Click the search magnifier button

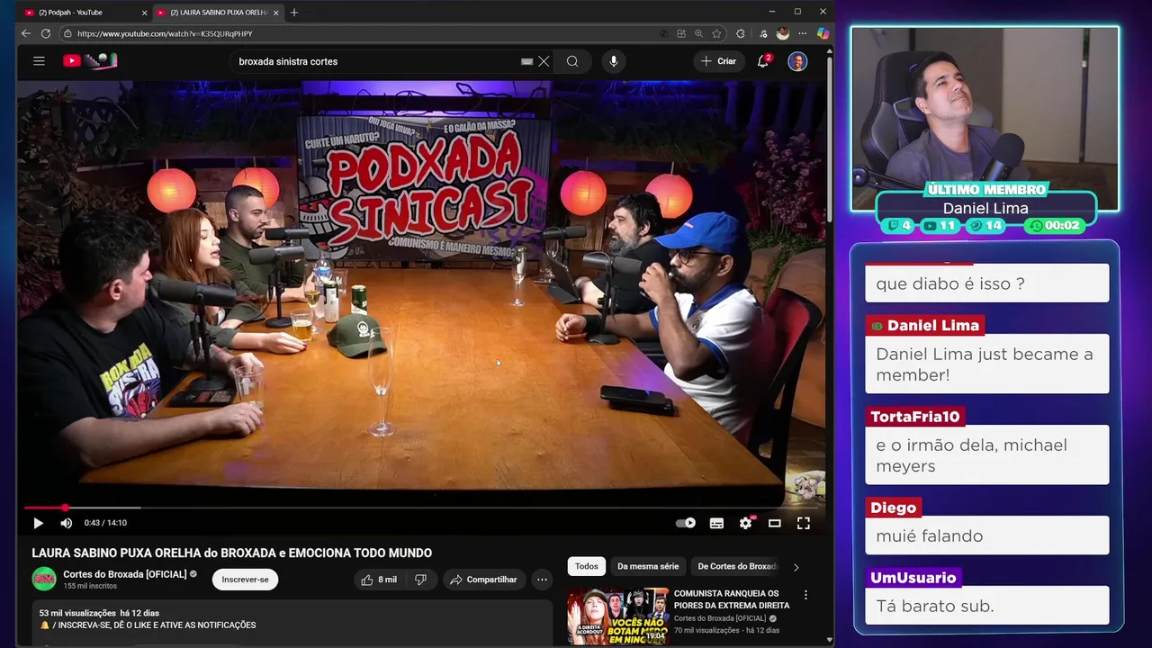572,61
